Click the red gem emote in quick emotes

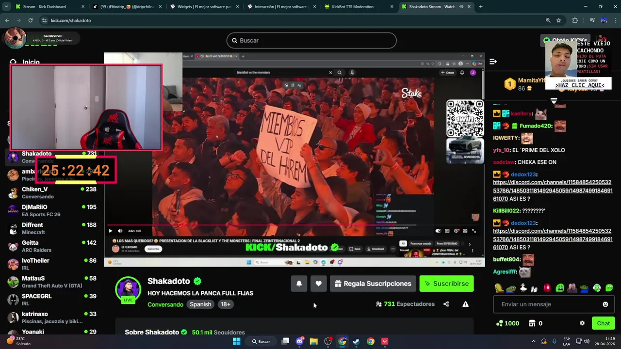(547, 288)
